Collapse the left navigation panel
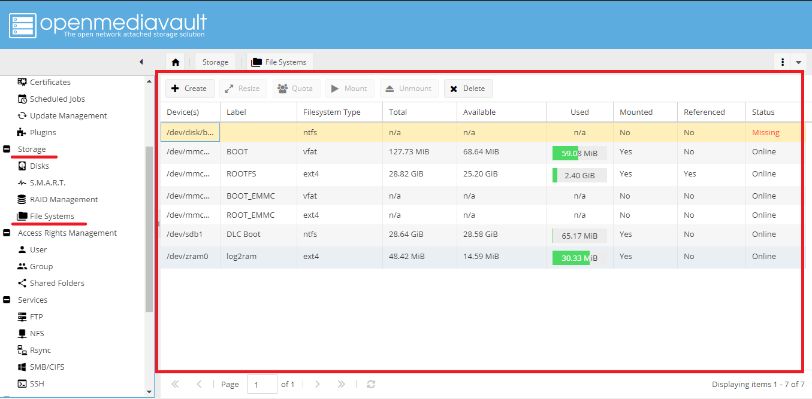 141,62
